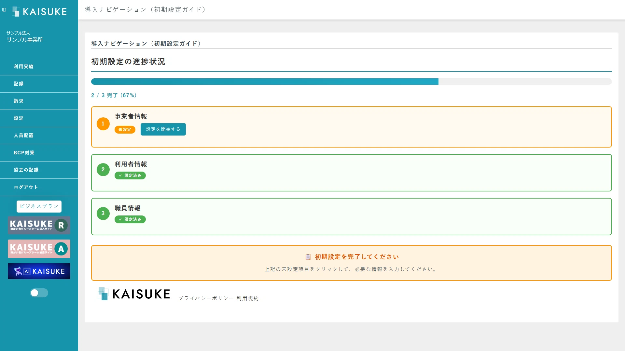Open the 利用実績 menu
Screen dimensions: 625x351
click(x=39, y=67)
